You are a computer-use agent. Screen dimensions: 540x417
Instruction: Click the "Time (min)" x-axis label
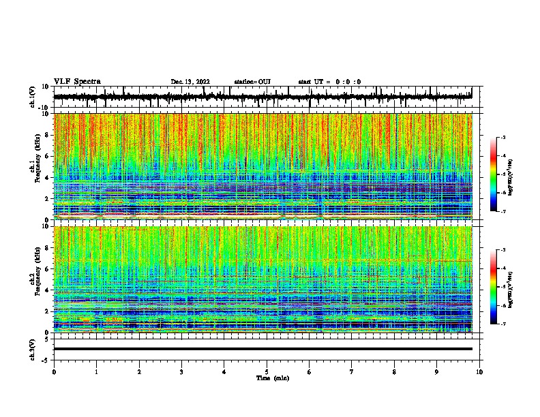pyautogui.click(x=273, y=378)
